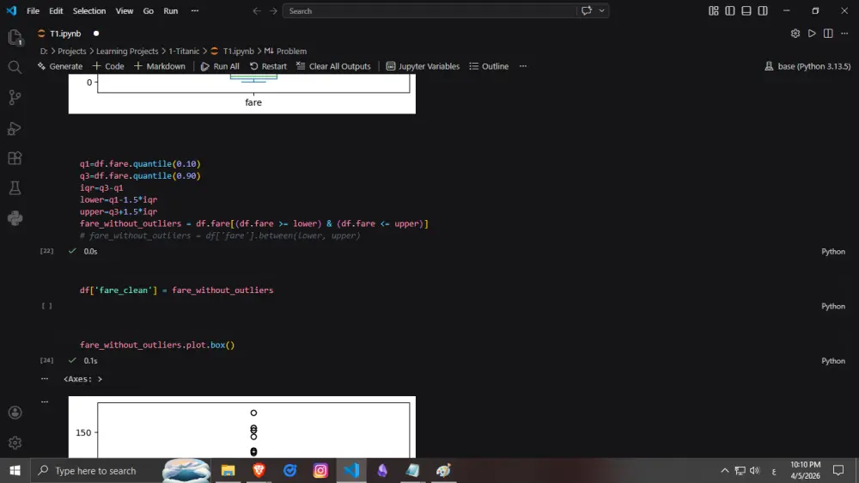The height and width of the screenshot is (483, 859).
Task: Click the unsaved dot on T1.ipynb tab
Action: 96,34
